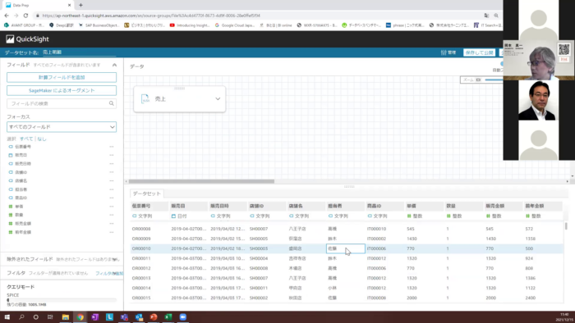
Task: Click the SageMaker によるオーグメント button
Action: coord(62,90)
